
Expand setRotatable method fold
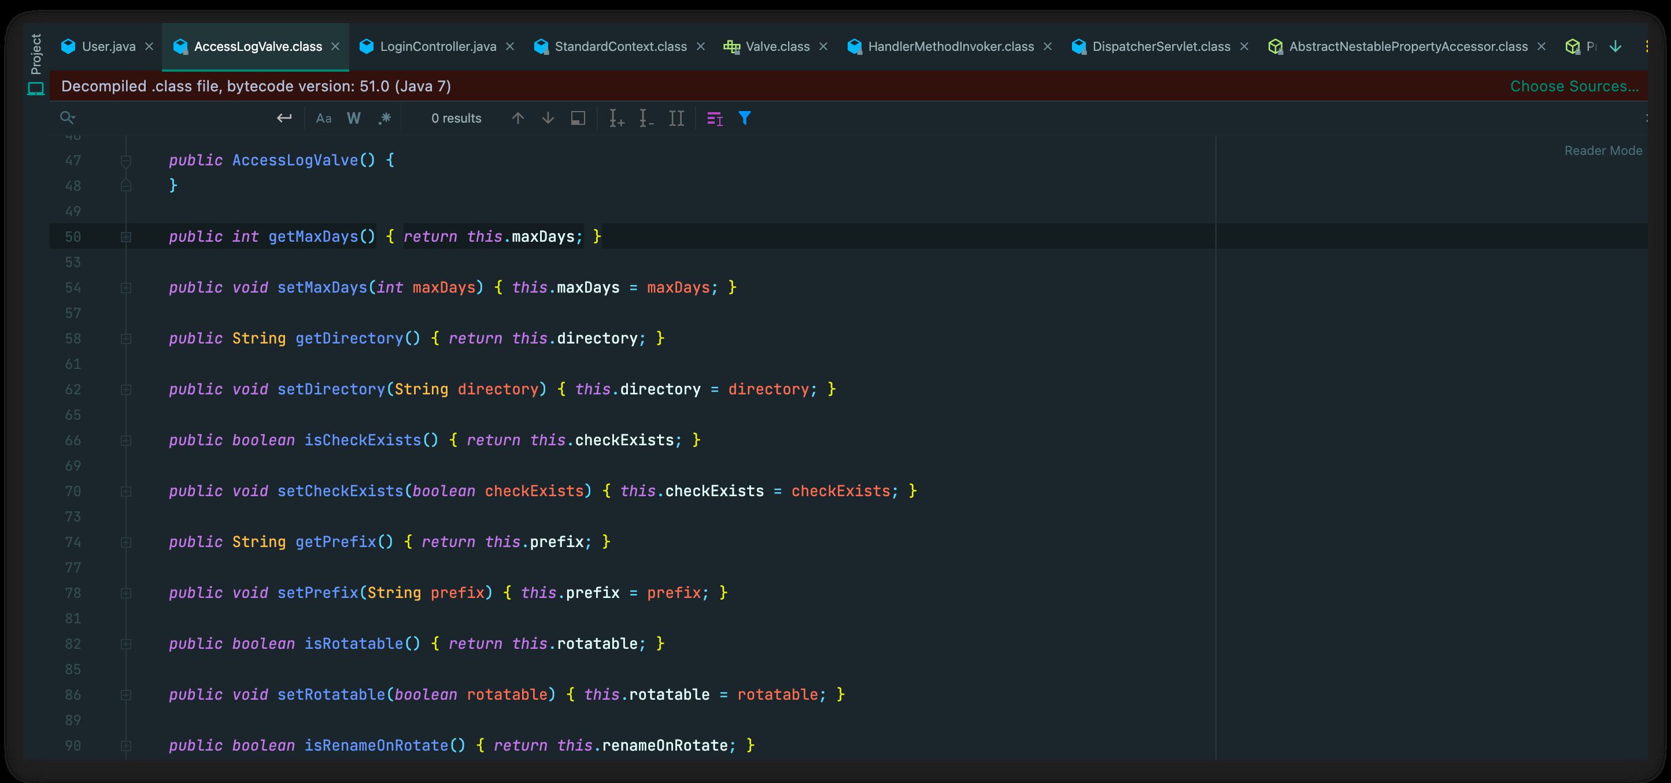click(x=126, y=695)
